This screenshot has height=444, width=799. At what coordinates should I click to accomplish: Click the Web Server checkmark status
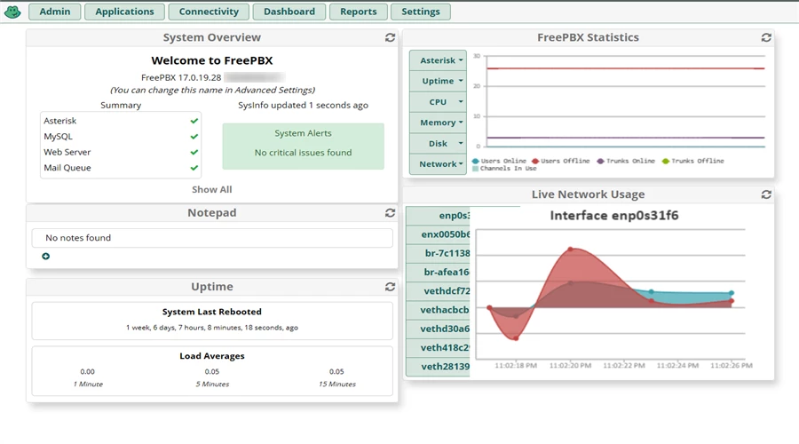point(194,152)
